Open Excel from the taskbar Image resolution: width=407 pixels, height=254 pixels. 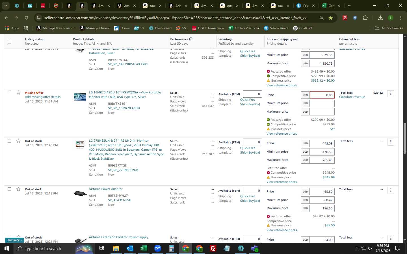pyautogui.click(x=144, y=248)
